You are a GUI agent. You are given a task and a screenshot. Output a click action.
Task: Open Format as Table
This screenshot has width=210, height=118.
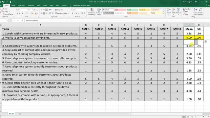click(x=99, y=12)
